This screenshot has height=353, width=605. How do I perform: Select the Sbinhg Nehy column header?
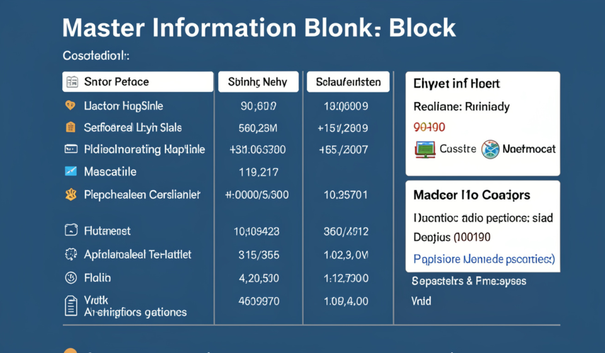click(x=258, y=82)
